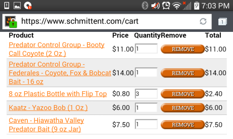Tap the Wi-Fi status icon
The width and height of the screenshot is (233, 139).
coord(177,6)
